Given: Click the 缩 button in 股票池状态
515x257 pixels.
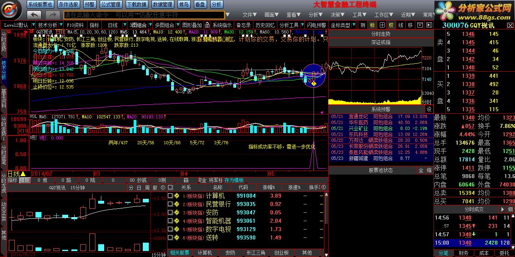Looking at the screenshot, I should tap(429, 170).
